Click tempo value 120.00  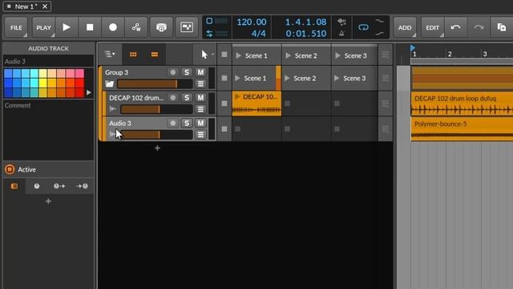click(251, 22)
